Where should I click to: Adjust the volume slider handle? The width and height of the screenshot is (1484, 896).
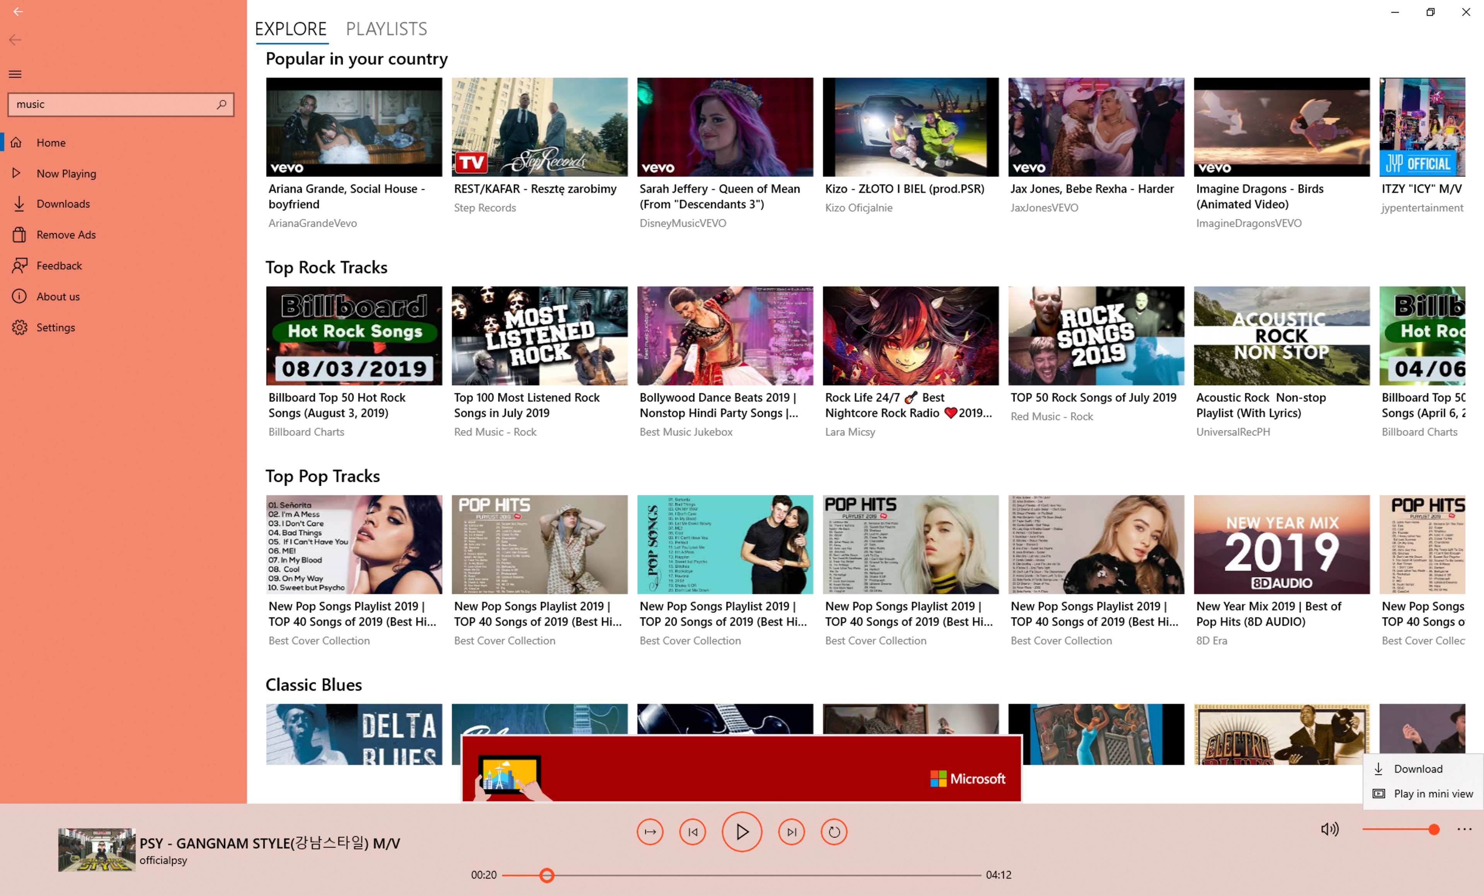coord(1433,829)
